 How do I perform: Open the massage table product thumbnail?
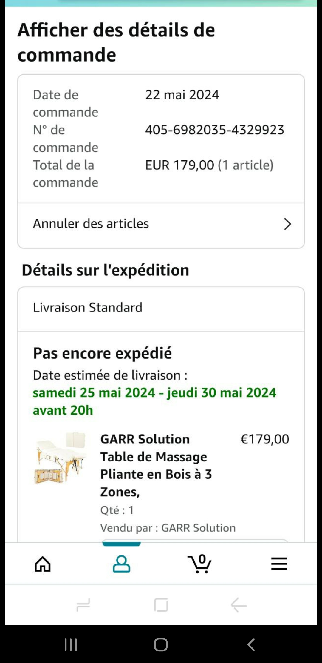pos(61,458)
